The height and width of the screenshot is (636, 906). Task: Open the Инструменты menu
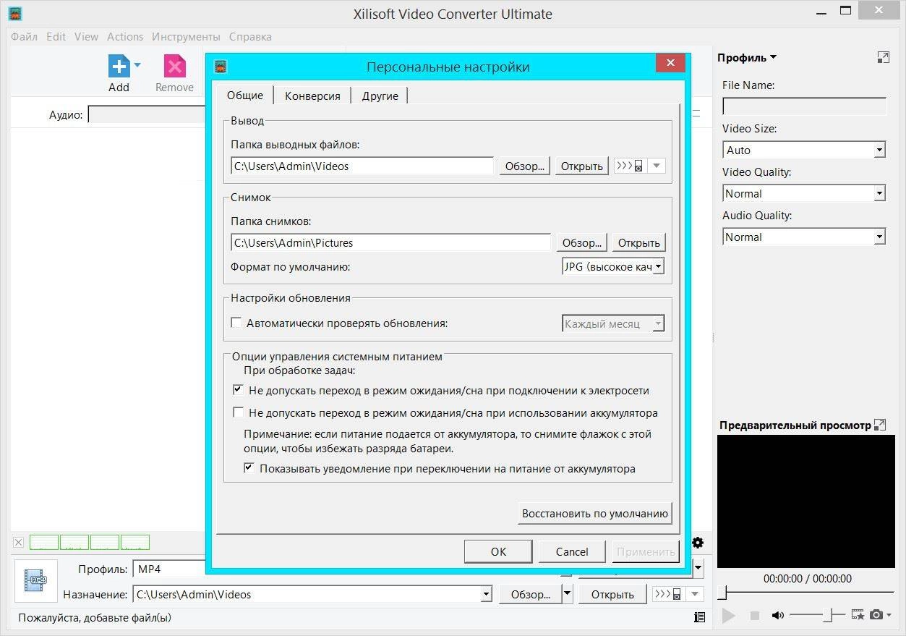pos(186,36)
